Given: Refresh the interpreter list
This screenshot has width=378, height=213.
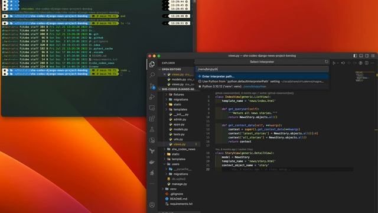Looking at the screenshot, I should (326, 62).
